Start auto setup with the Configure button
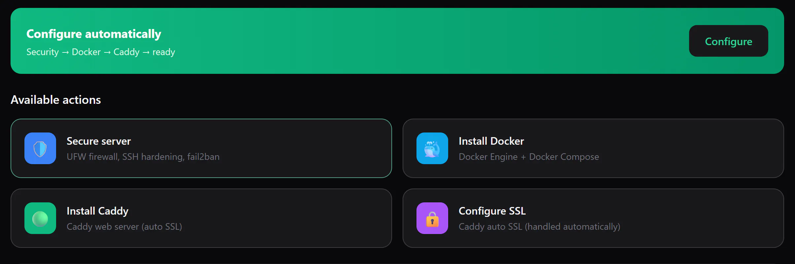 728,41
